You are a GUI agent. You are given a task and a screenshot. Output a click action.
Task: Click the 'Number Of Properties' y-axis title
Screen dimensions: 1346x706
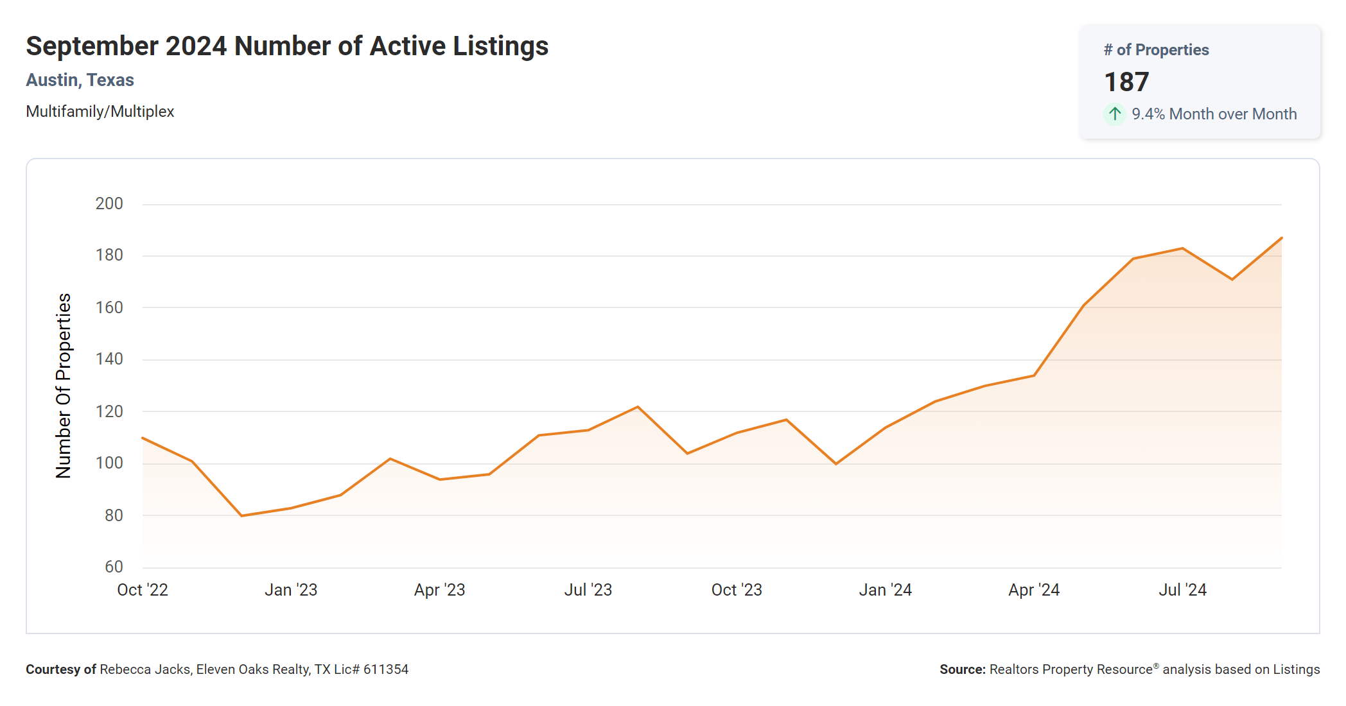64,386
